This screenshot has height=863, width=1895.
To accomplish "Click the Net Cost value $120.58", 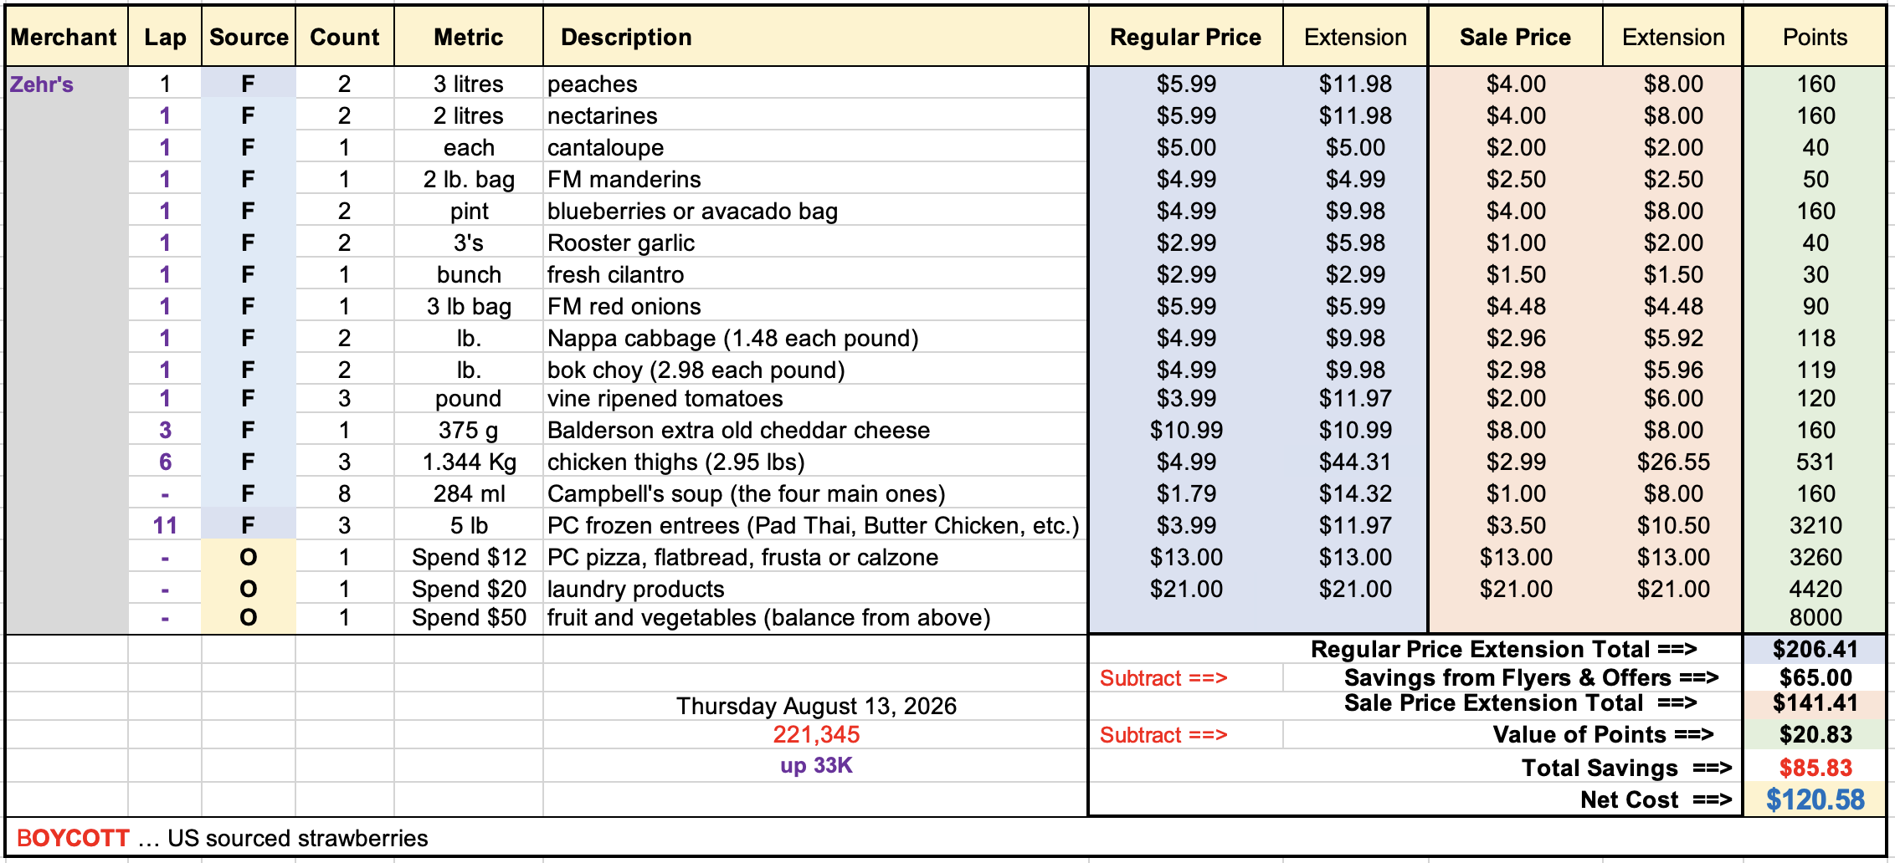I will click(1815, 799).
